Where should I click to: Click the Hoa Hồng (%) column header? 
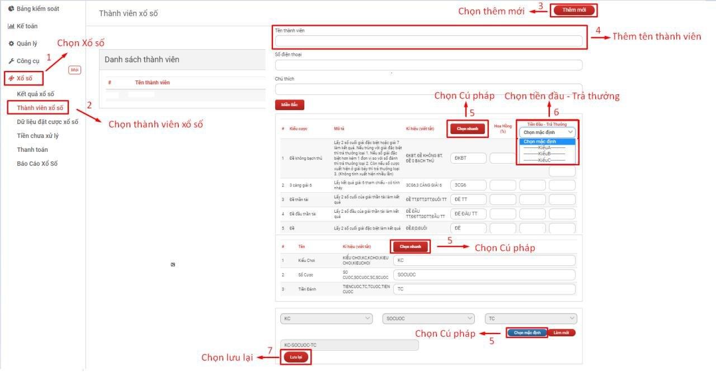503,128
